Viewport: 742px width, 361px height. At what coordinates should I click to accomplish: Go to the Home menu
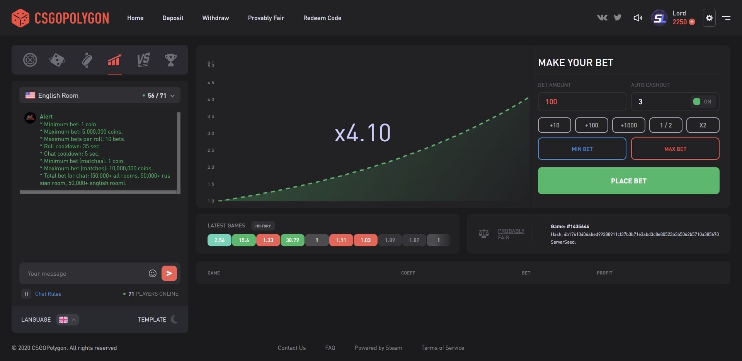pos(135,18)
